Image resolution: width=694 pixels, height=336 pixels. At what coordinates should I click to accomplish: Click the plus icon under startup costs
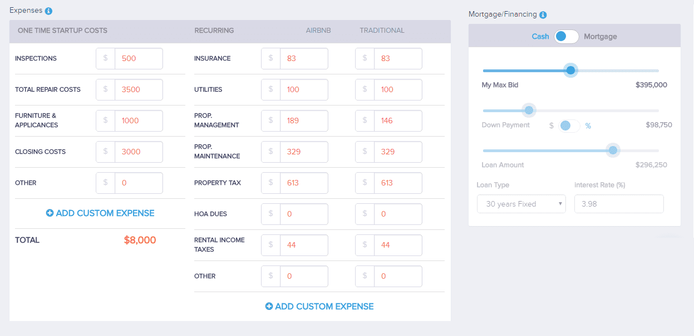(x=50, y=213)
